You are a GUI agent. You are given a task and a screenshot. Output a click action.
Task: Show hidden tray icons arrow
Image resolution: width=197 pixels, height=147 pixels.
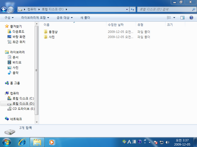click(149, 142)
